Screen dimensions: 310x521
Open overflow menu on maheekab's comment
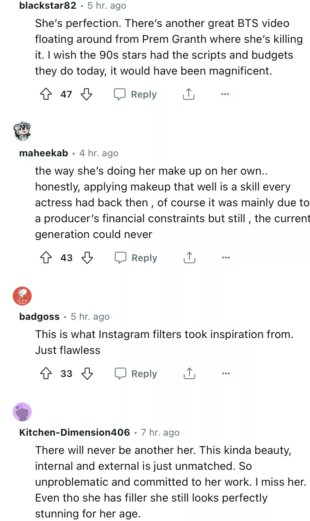226,258
